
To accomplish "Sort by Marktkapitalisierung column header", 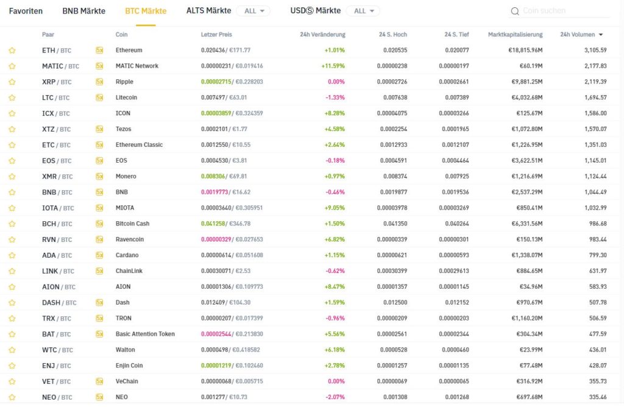I will point(515,35).
